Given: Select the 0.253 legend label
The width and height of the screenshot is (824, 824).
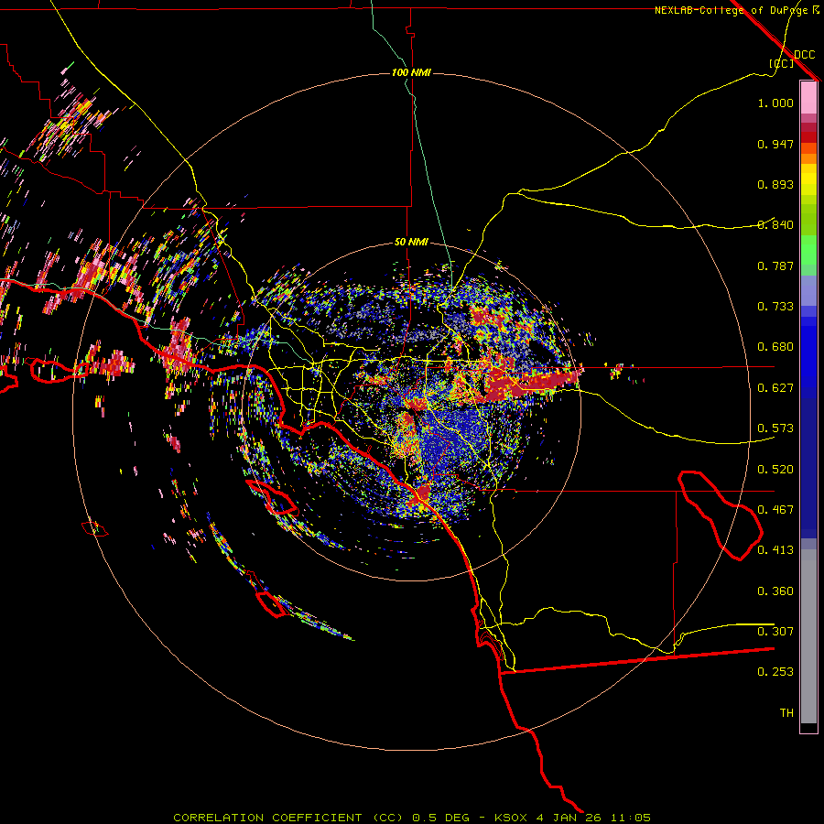Looking at the screenshot, I should click(775, 672).
